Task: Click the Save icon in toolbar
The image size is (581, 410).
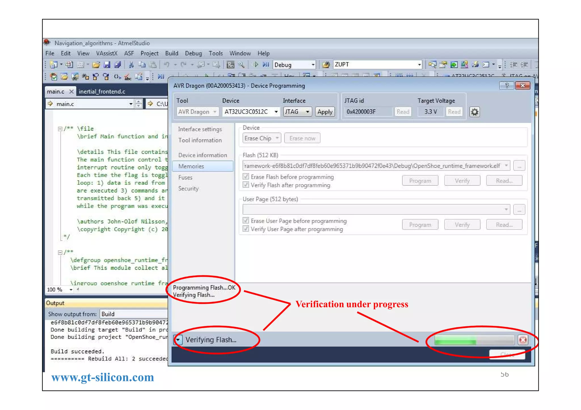Action: tap(107, 65)
